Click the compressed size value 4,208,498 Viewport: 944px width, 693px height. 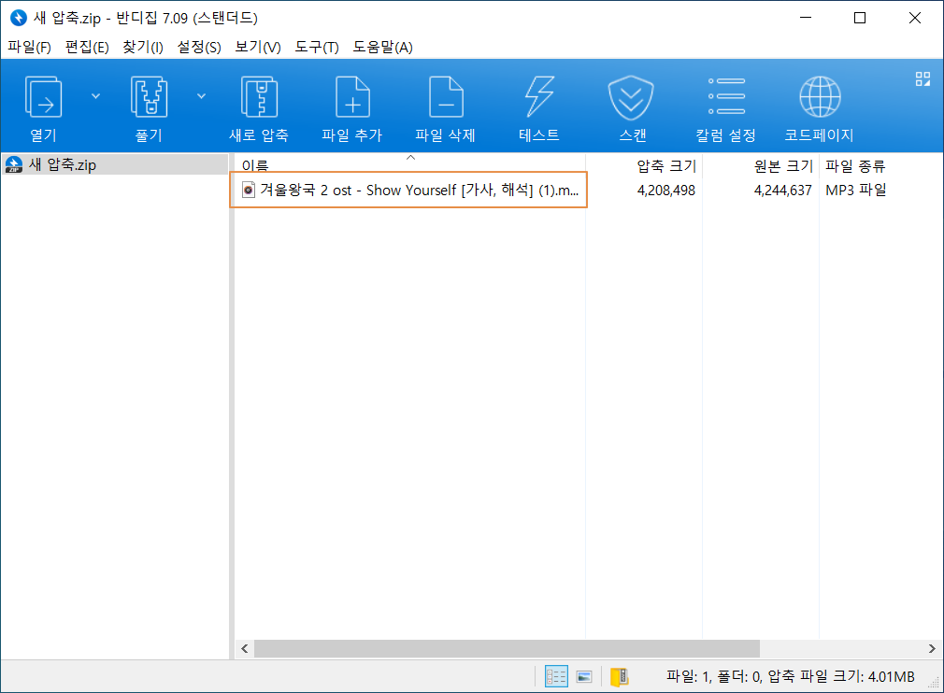[665, 191]
